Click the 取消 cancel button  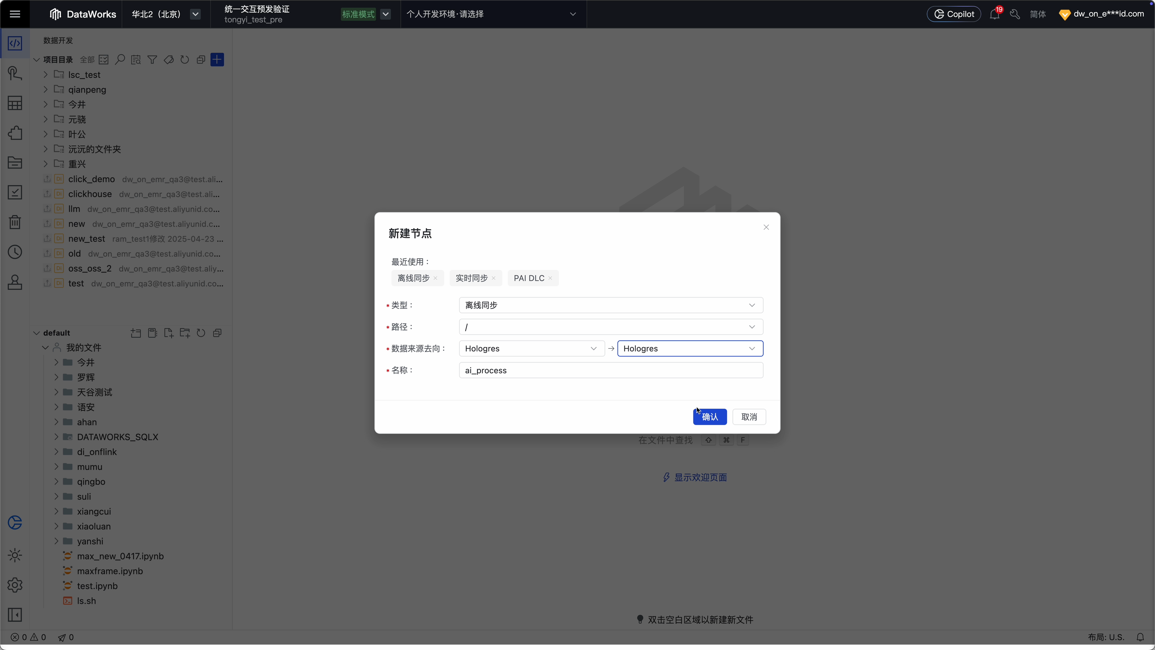(x=749, y=417)
